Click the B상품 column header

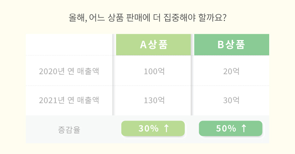232,44
